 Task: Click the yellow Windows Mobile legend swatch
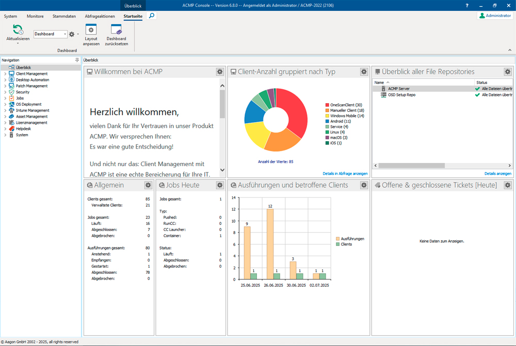(x=327, y=116)
